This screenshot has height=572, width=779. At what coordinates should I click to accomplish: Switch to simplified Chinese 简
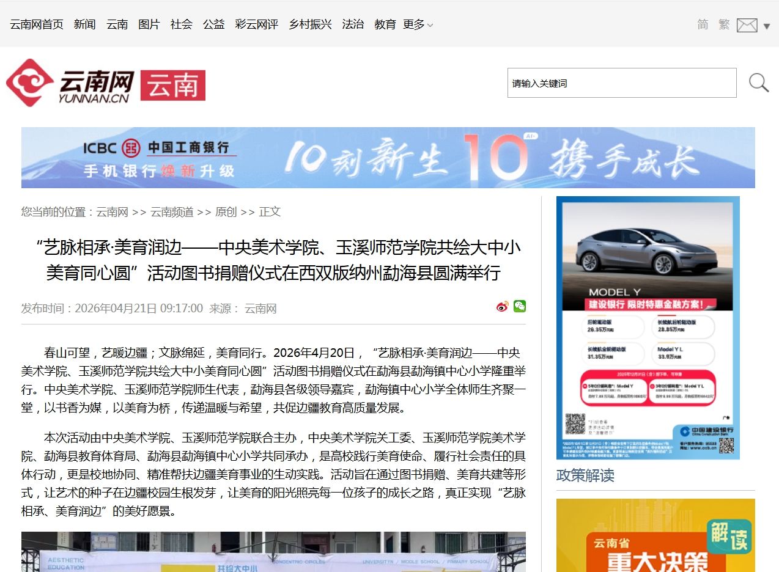point(703,24)
